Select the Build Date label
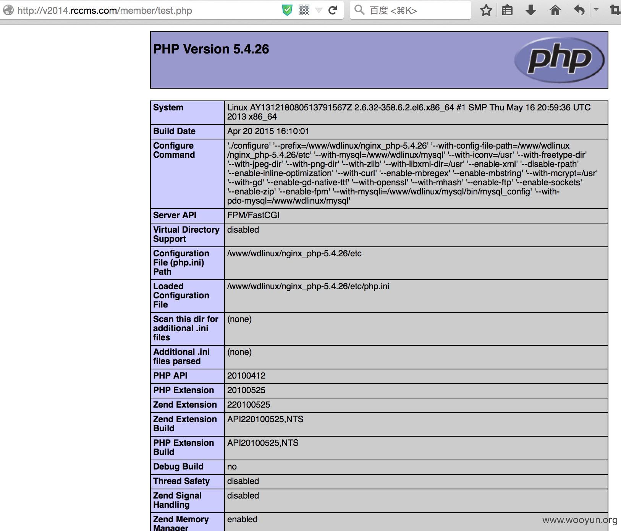This screenshot has width=621, height=531. pyautogui.click(x=174, y=131)
